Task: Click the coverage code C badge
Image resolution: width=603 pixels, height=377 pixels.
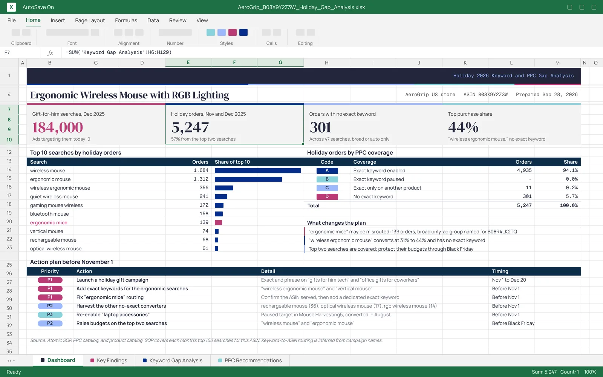Action: click(327, 188)
